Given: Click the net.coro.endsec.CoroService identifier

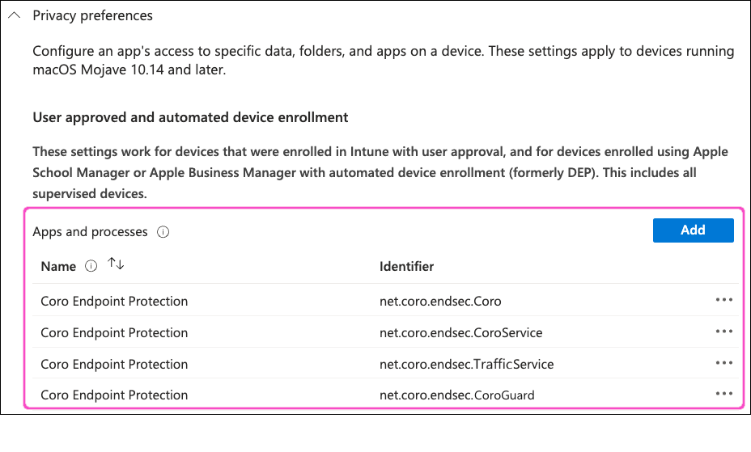Looking at the screenshot, I should (x=460, y=332).
